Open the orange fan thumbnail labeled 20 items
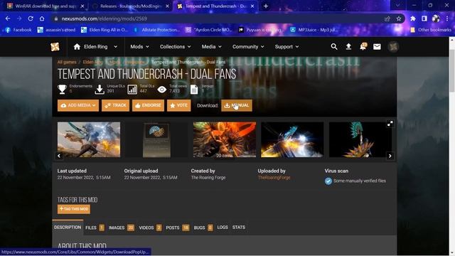The height and width of the screenshot is (256, 455). coord(225,139)
